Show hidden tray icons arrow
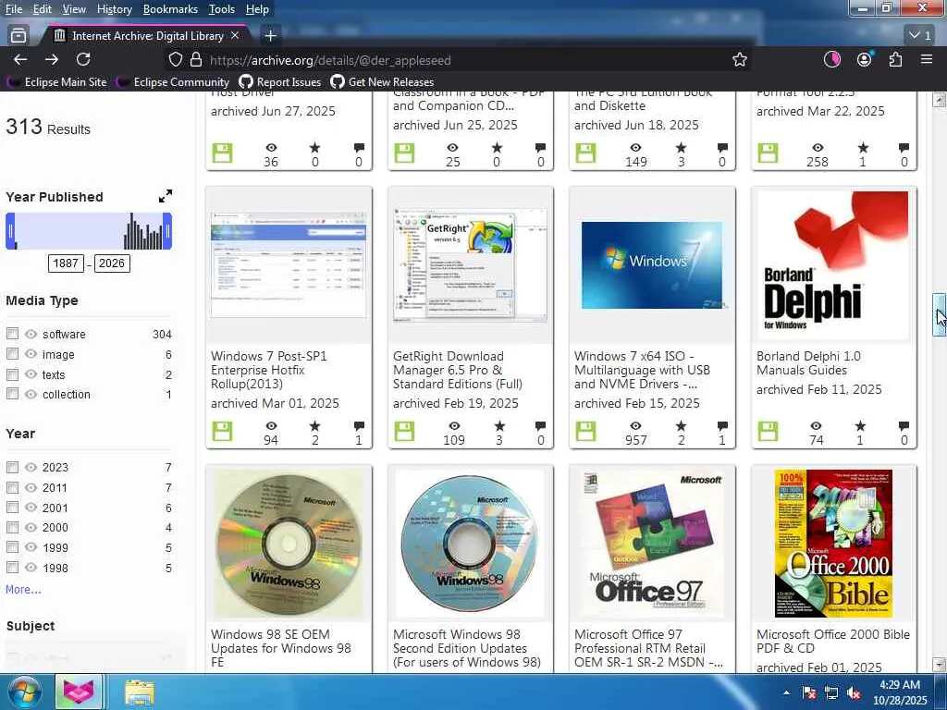947x710 pixels. [786, 692]
